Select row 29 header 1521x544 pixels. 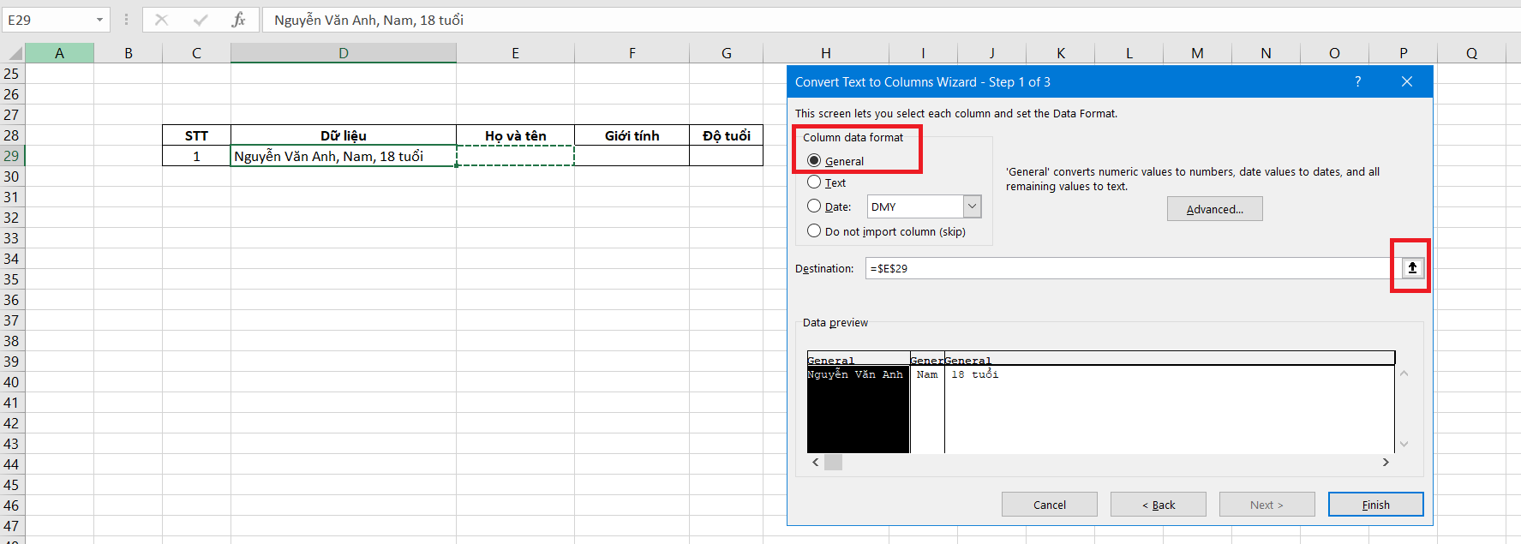[x=12, y=156]
